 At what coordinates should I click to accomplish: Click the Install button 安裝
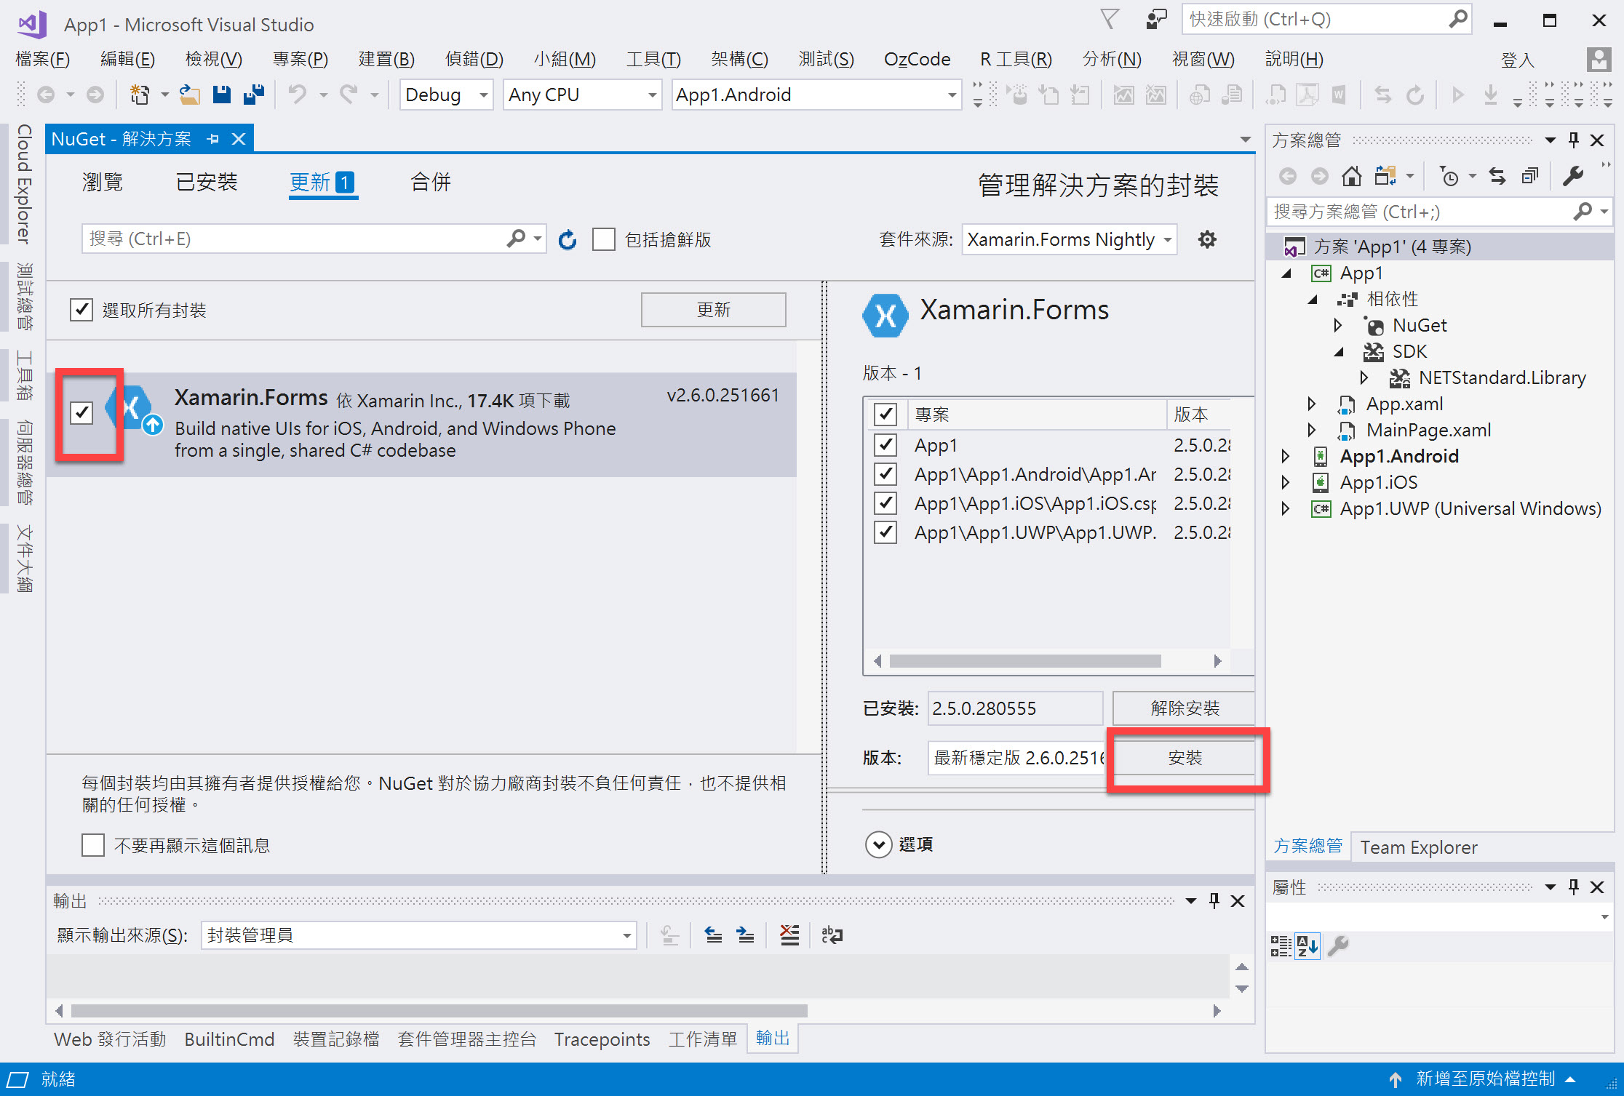coord(1185,758)
